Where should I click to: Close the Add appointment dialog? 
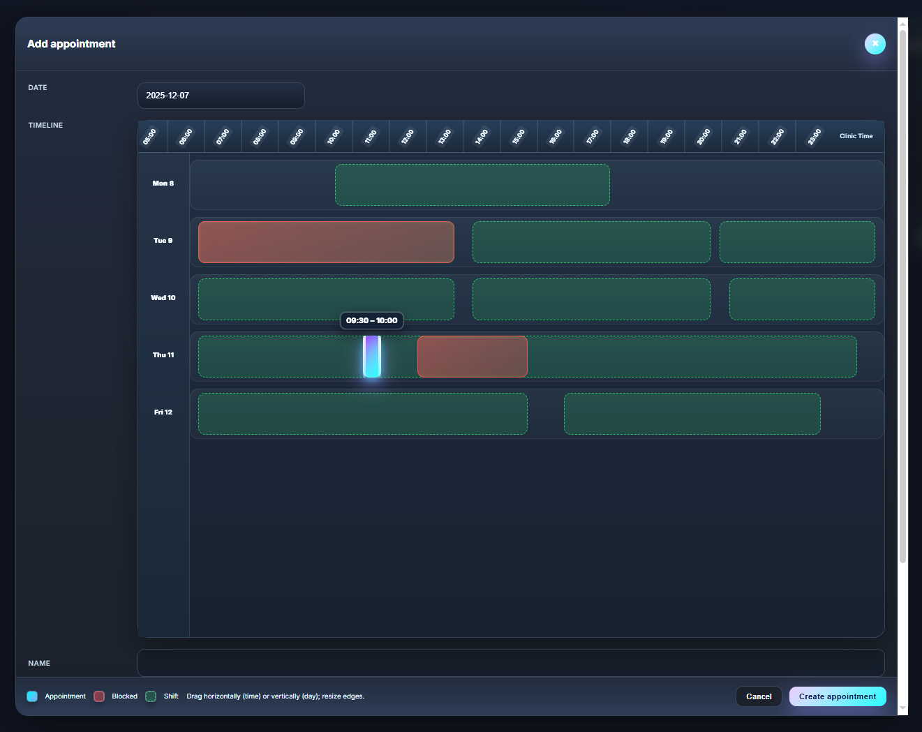tap(875, 44)
